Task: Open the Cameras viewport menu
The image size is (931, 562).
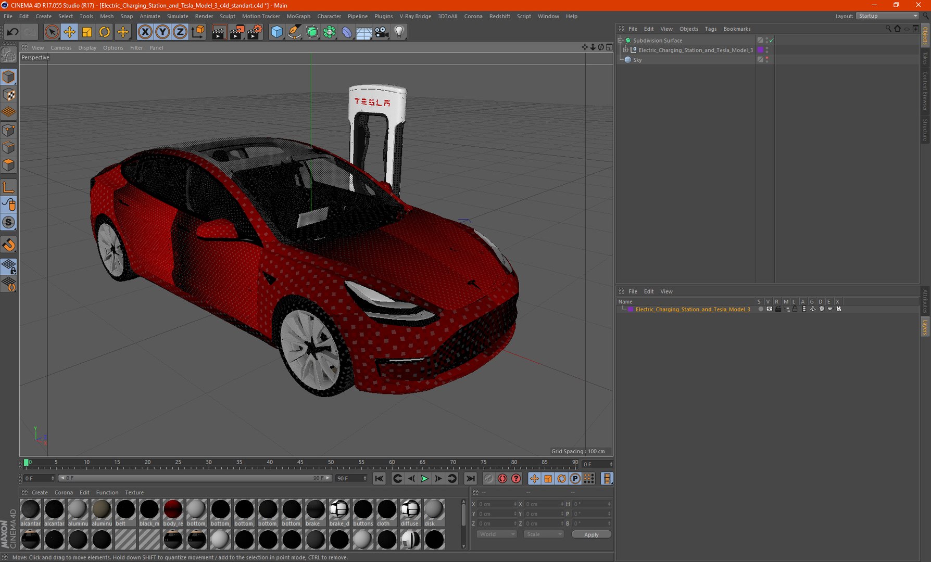Action: pos(61,48)
